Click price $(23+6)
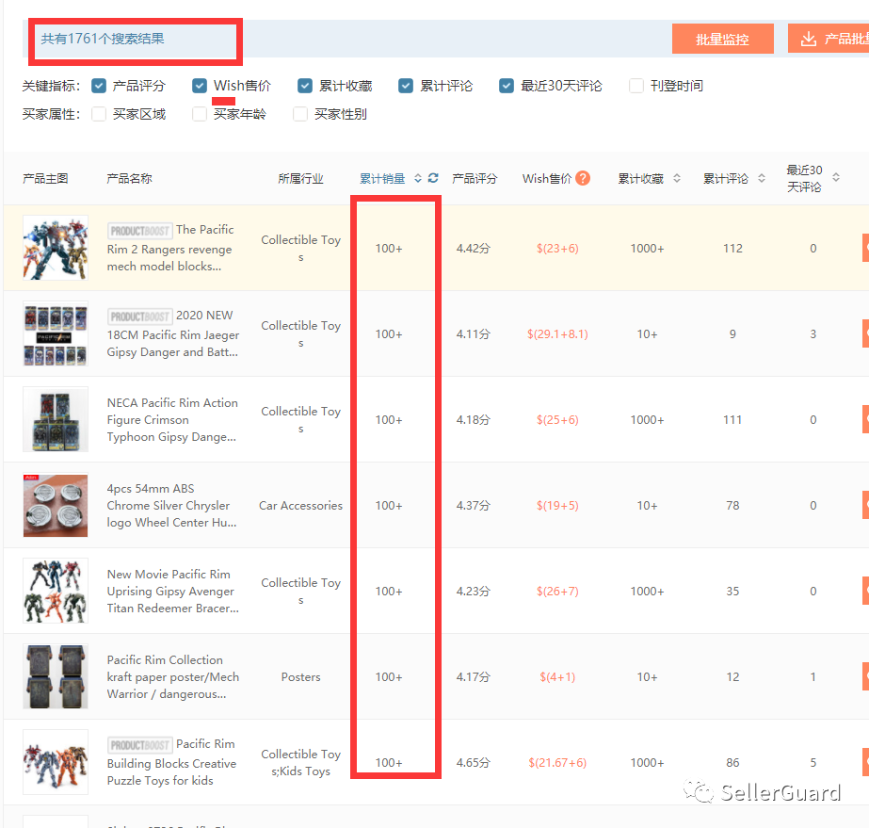This screenshot has height=828, width=869. coord(557,248)
